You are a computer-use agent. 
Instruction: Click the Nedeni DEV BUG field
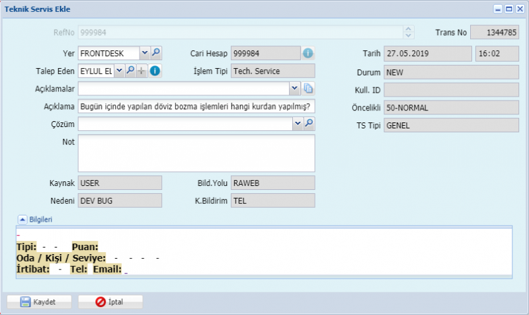(120, 201)
